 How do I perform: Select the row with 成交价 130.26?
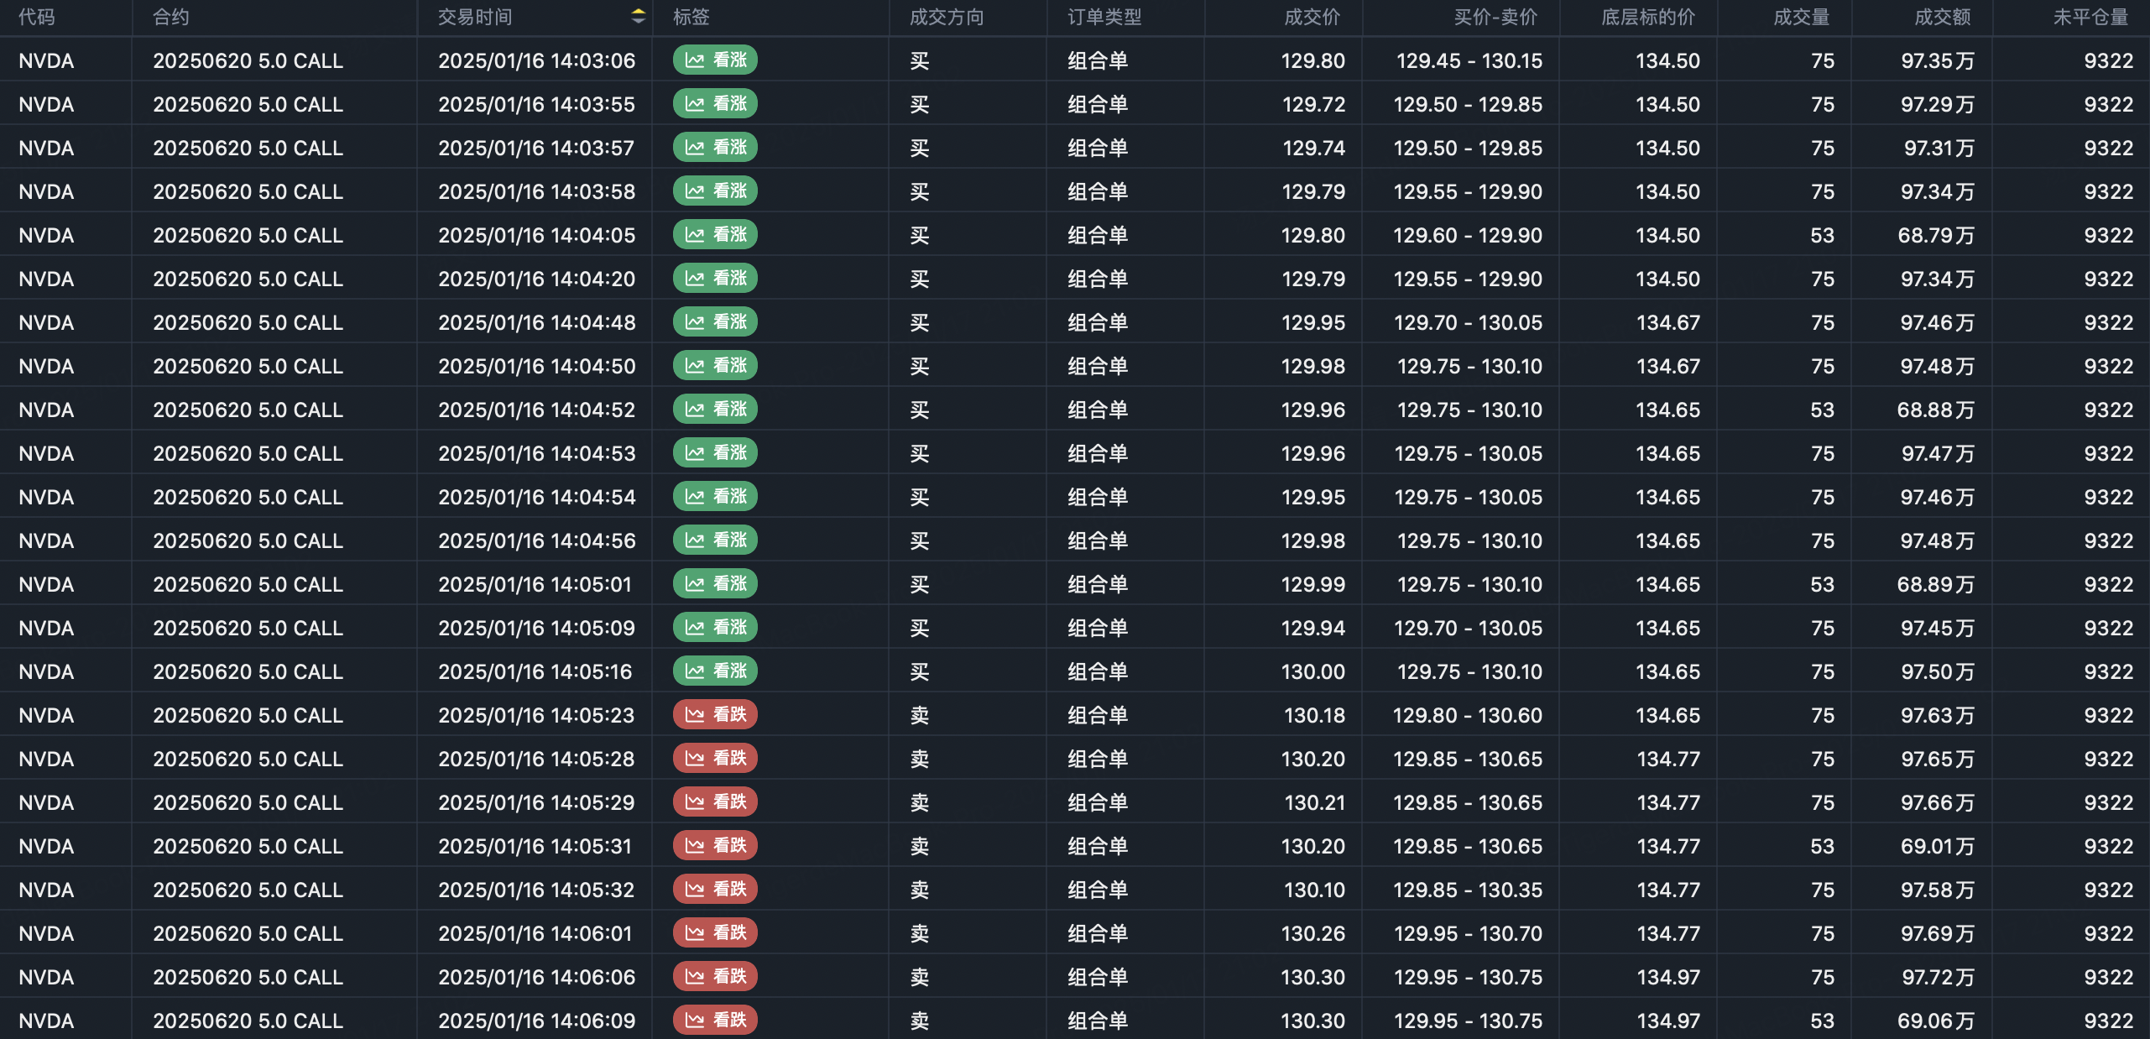1312,933
